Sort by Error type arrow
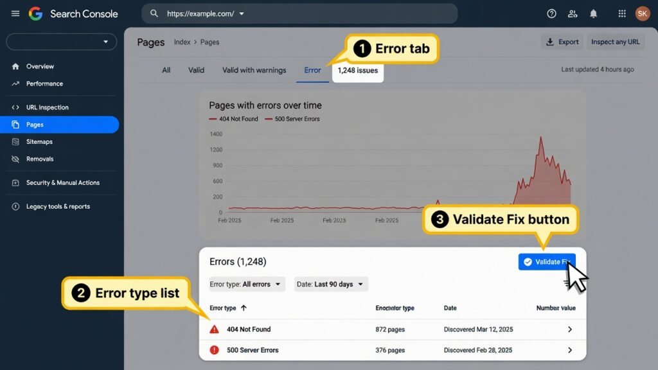 point(244,308)
